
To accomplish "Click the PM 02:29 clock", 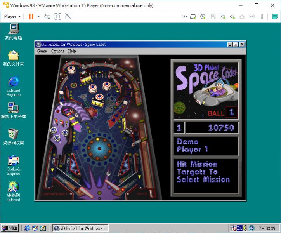I will (267, 228).
